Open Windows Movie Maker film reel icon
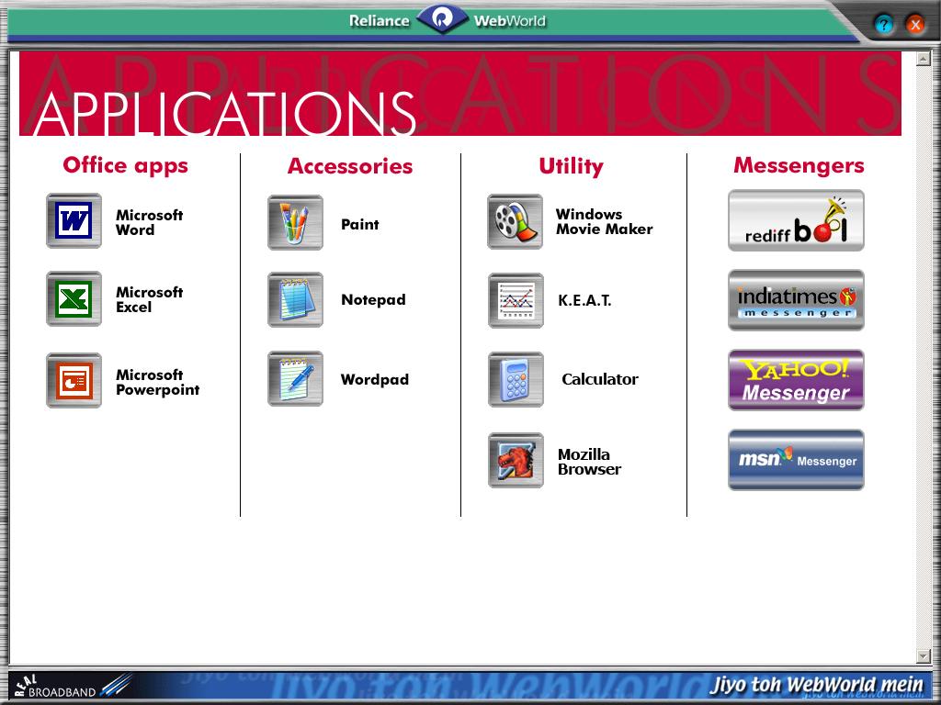941x705 pixels. [515, 221]
